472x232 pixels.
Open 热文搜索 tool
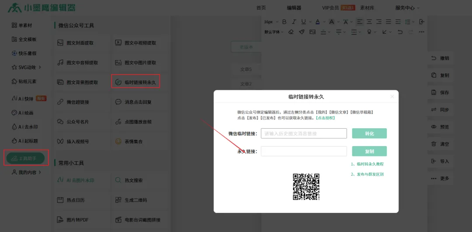pos(129,180)
